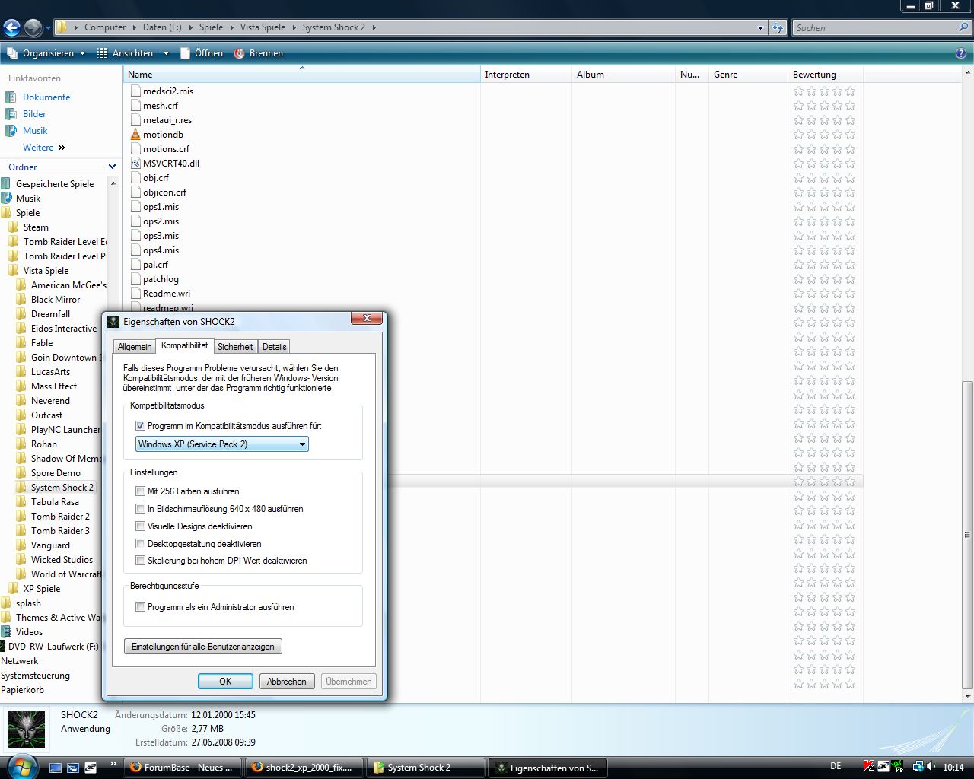
Task: Rate patchlog with one star
Action: coord(798,279)
